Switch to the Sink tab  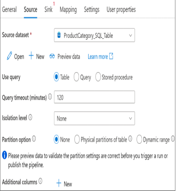tap(48, 9)
